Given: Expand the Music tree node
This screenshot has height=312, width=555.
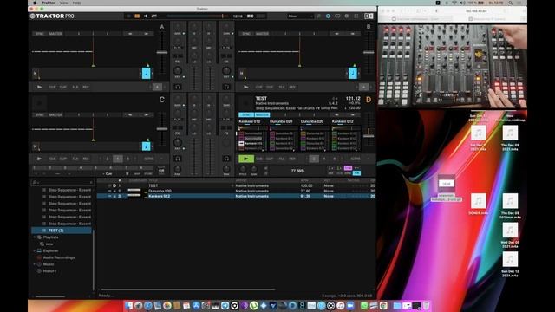Looking at the screenshot, I should pos(35,264).
